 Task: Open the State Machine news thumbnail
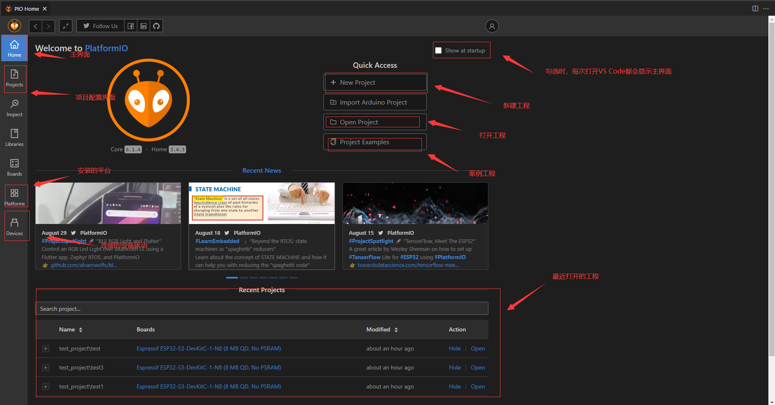tap(262, 203)
